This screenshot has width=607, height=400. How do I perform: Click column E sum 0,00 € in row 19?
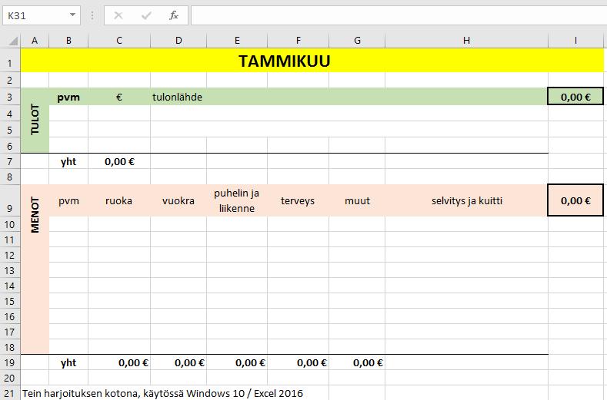[x=237, y=362]
